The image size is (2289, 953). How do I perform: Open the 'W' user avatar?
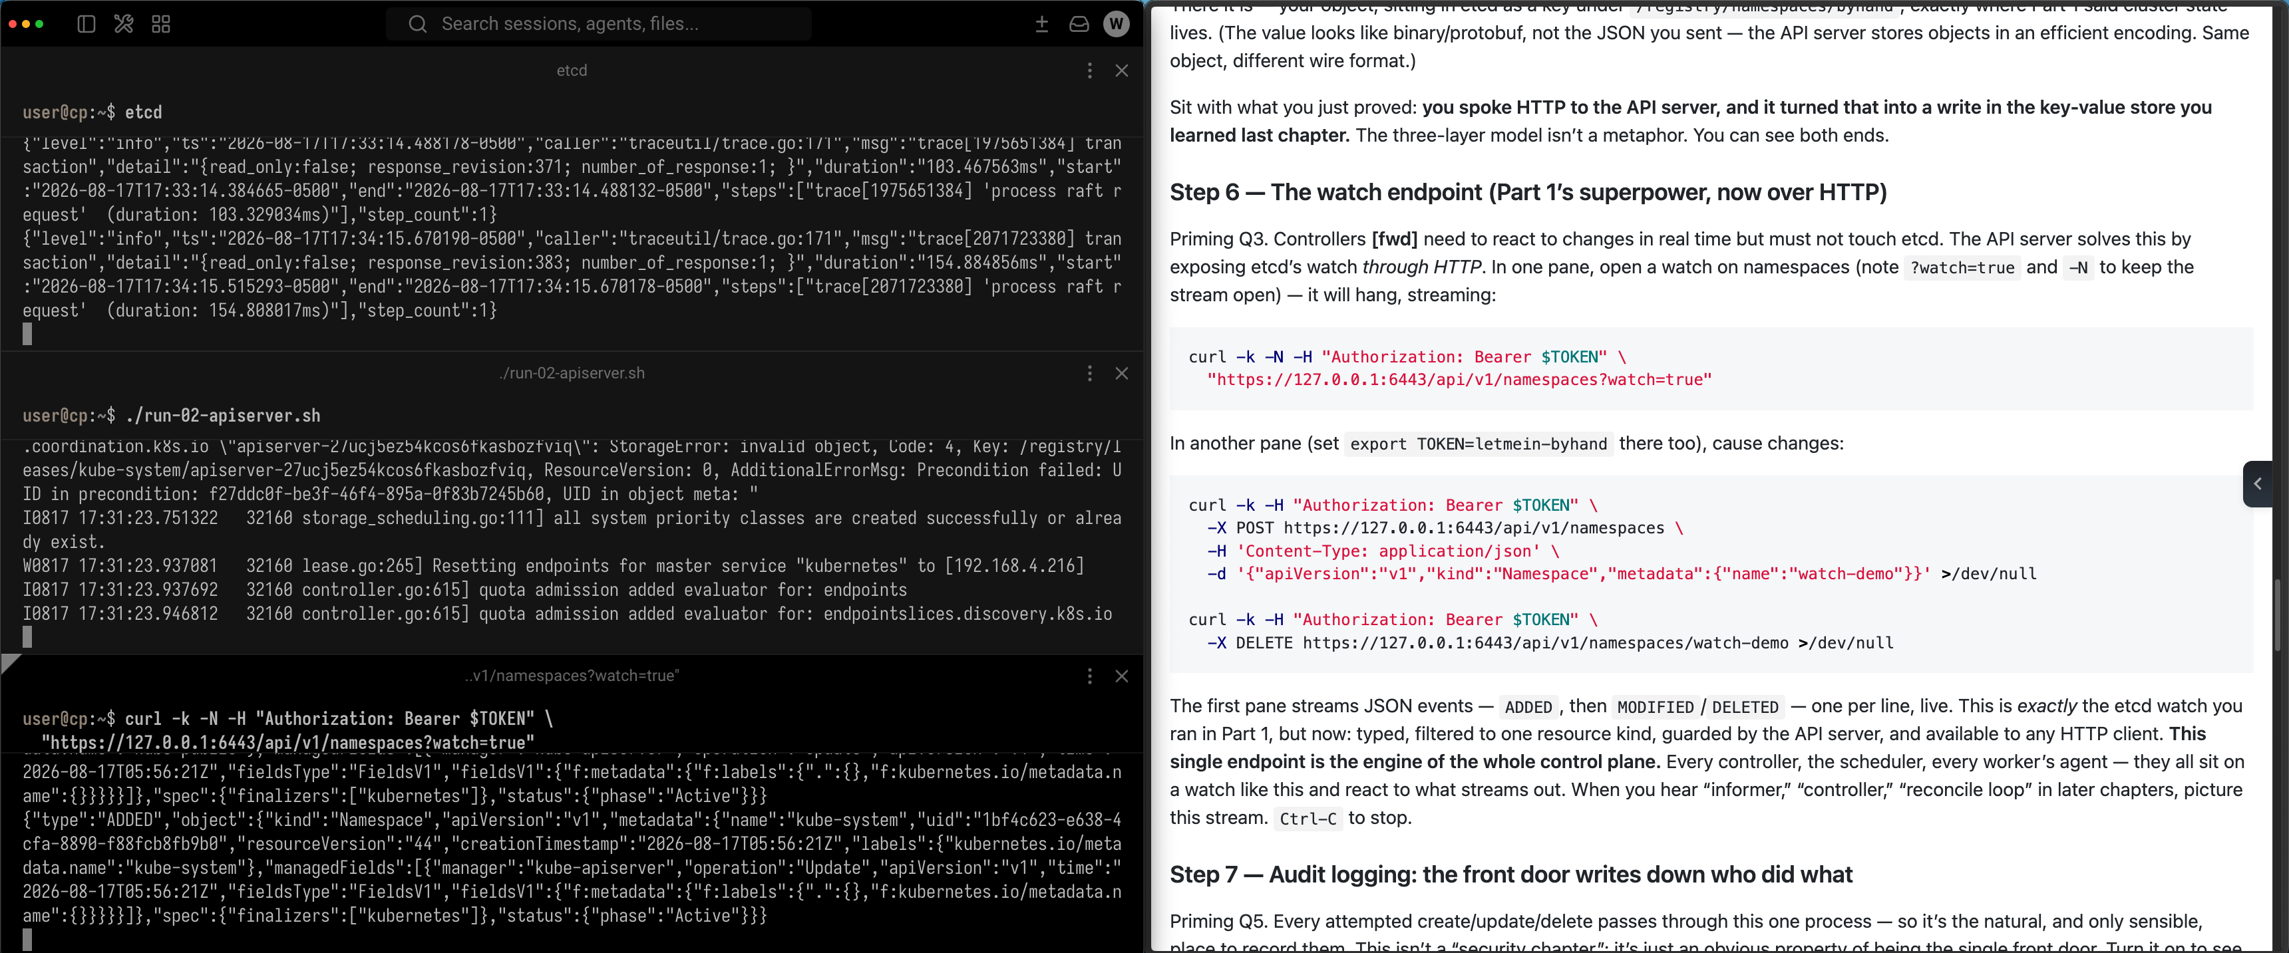[x=1116, y=24]
